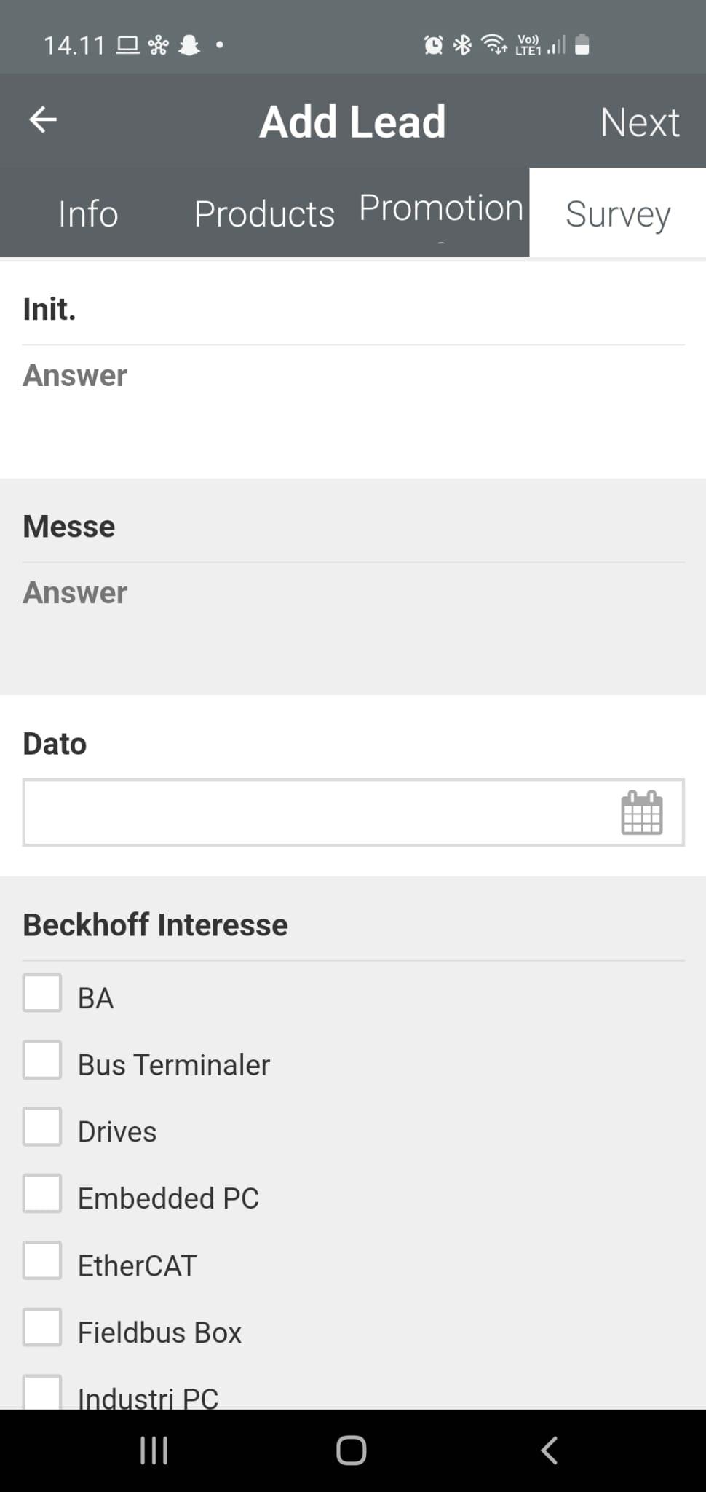Switch to the Info tab
The width and height of the screenshot is (706, 1492).
click(x=88, y=214)
